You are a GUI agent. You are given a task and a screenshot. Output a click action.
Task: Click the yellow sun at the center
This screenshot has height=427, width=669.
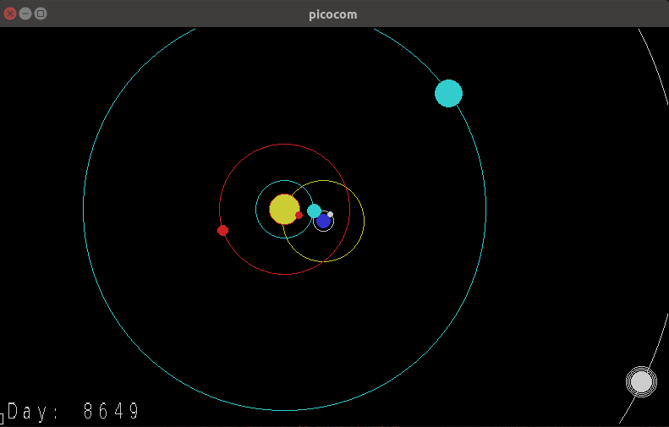pyautogui.click(x=283, y=208)
